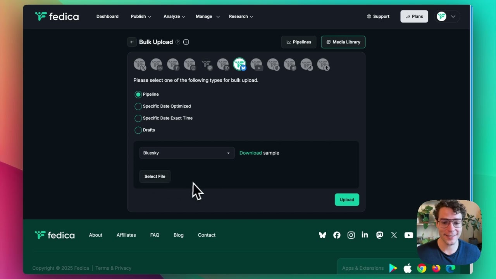The image size is (496, 279).
Task: Select the Pinterest account avatar
Action: point(223,64)
